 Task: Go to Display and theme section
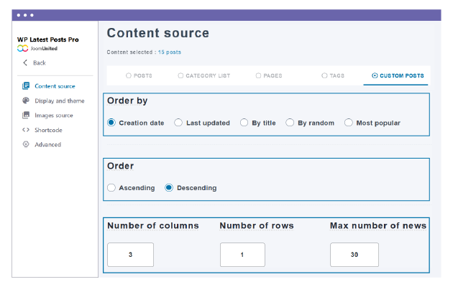point(59,100)
